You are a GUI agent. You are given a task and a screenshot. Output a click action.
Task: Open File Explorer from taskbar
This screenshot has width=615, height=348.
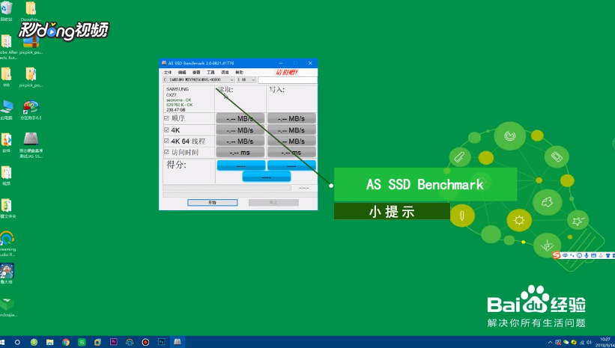[x=49, y=342]
